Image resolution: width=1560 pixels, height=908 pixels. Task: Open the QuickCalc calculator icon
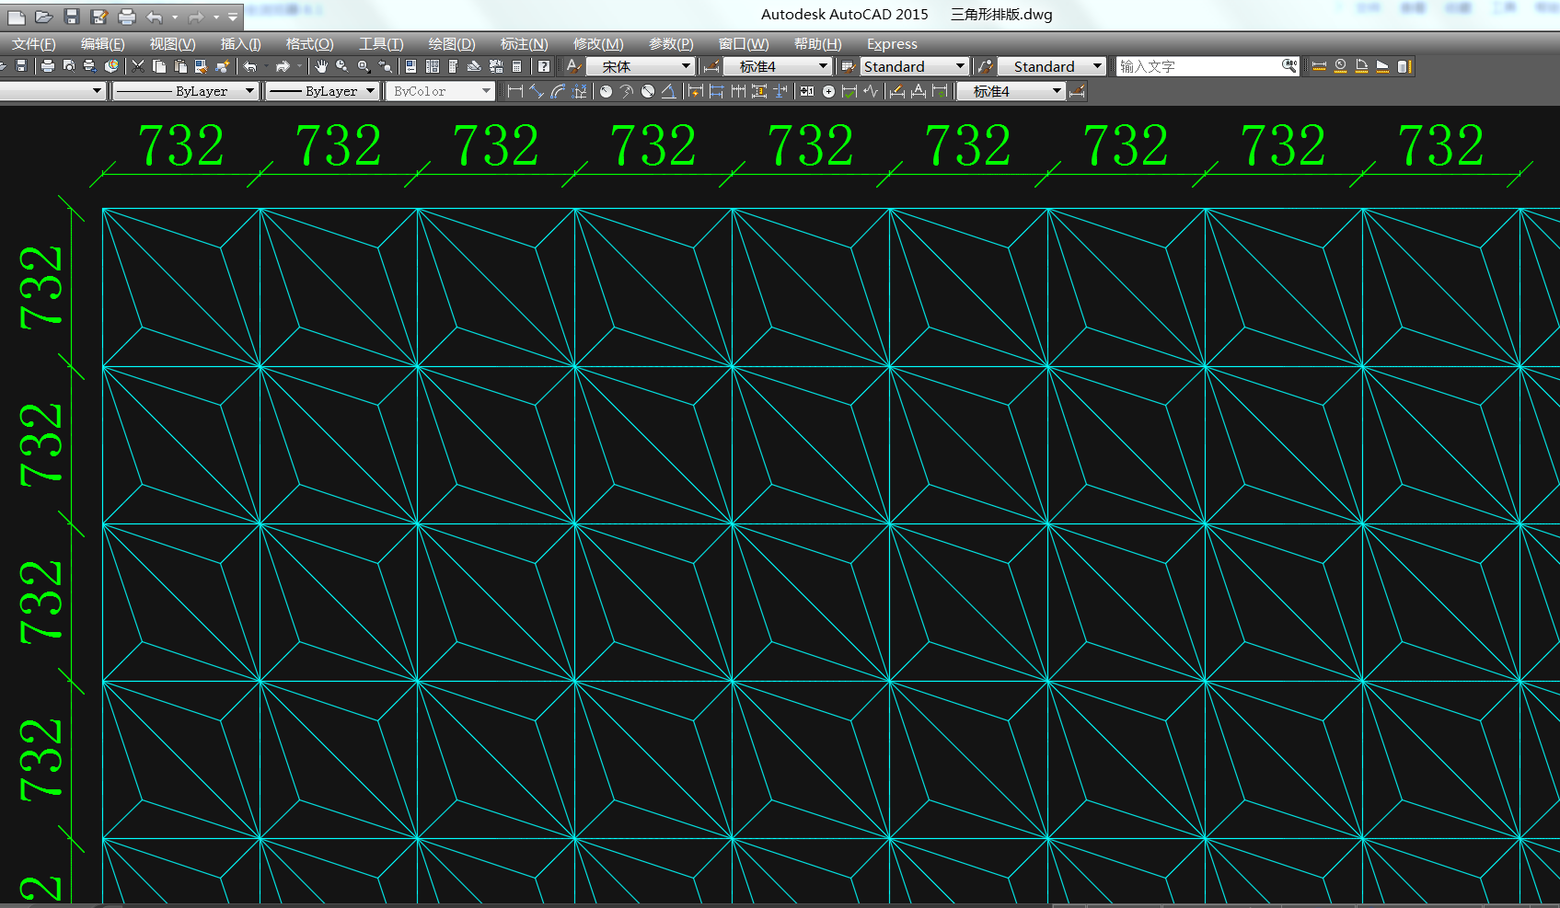coord(517,66)
